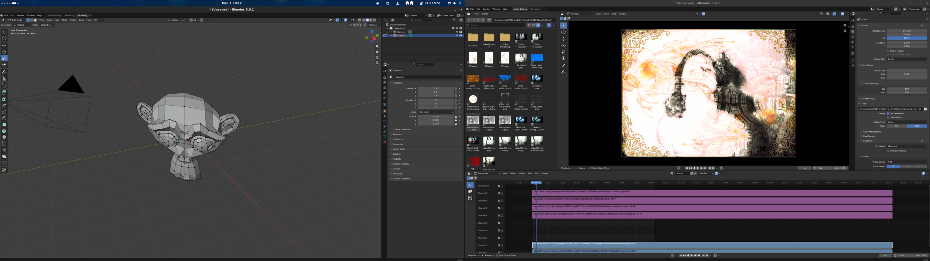Toggle the Channel 6 mute checkbox
This screenshot has height=261, width=930.
click(499, 216)
